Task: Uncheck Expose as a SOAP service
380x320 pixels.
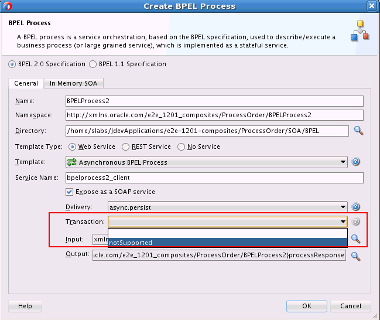Action: coord(69,192)
